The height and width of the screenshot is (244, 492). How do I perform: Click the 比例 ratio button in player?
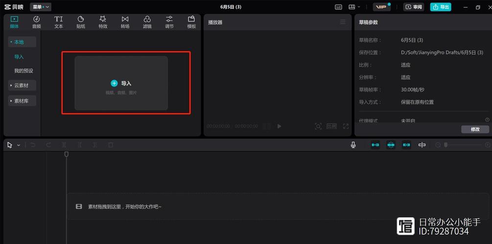pyautogui.click(x=331, y=126)
